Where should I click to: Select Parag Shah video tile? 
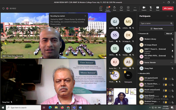point(54,82)
